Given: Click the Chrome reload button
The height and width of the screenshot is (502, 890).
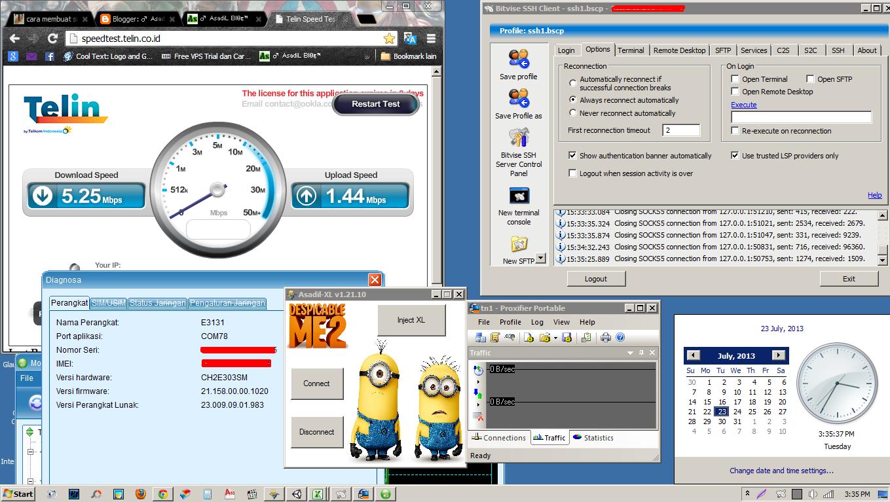Looking at the screenshot, I should pyautogui.click(x=52, y=39).
